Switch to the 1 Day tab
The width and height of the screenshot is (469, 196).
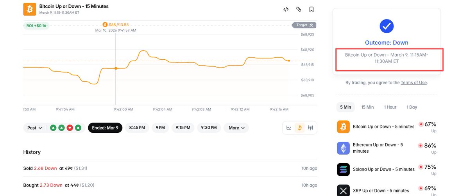(412, 107)
